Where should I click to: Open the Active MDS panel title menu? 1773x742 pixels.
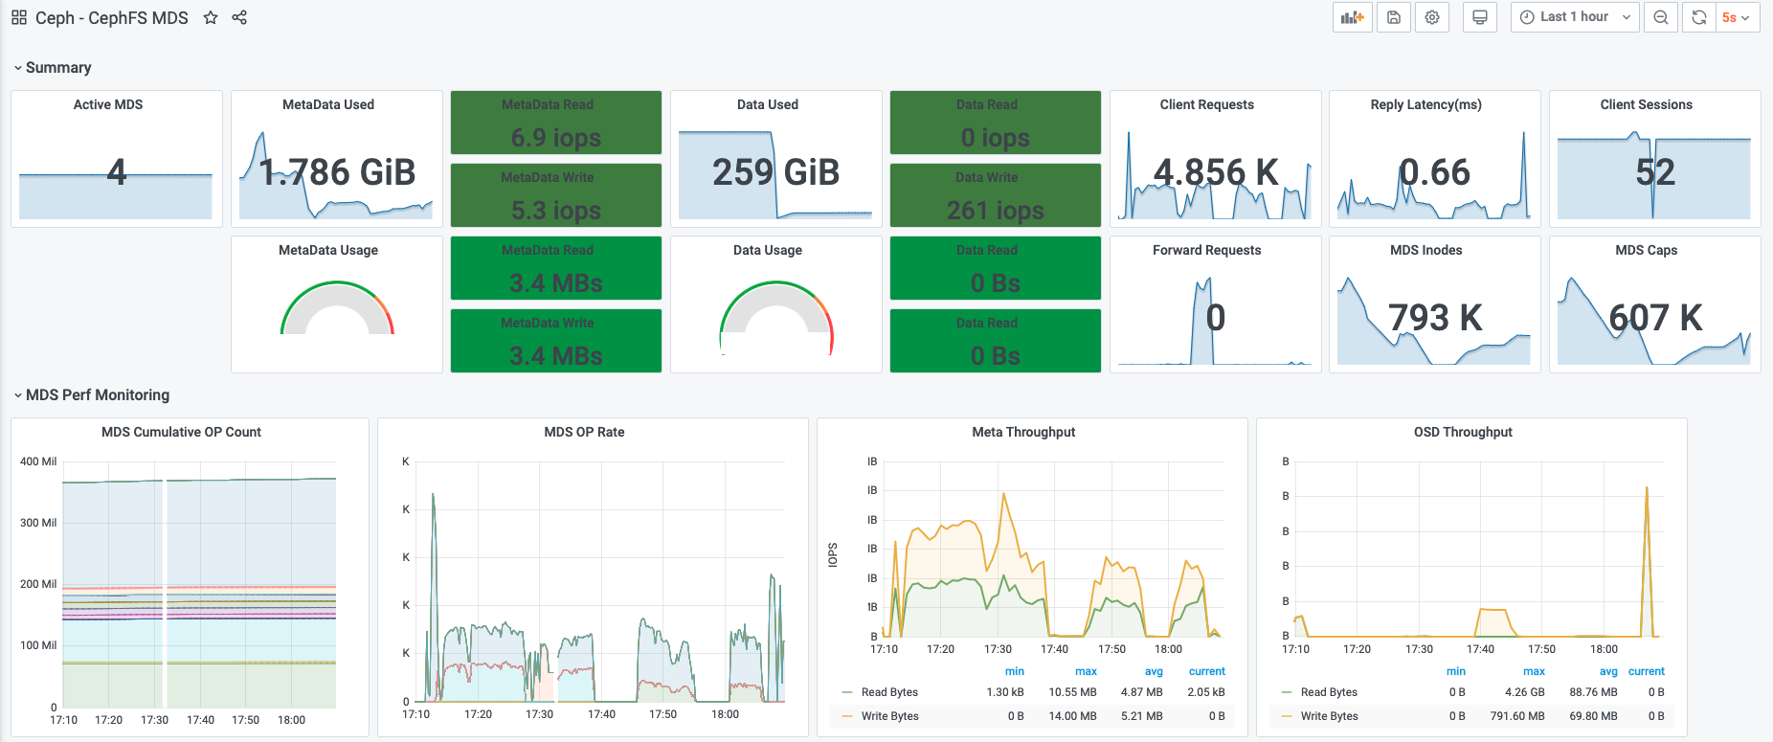click(x=108, y=104)
